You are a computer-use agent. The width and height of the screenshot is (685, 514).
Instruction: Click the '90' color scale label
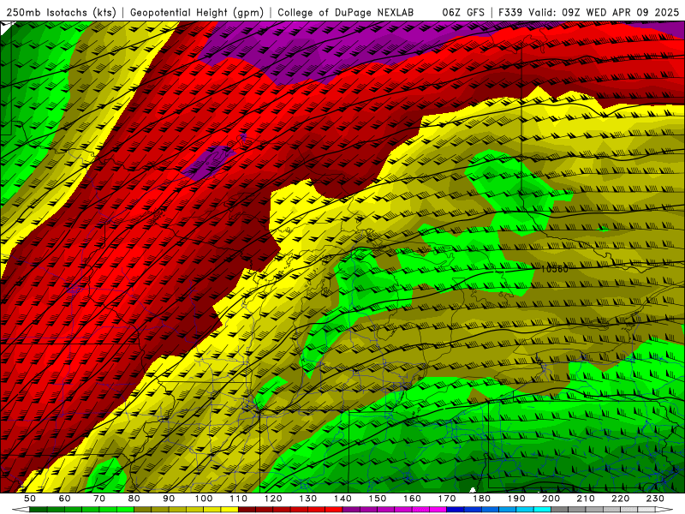(169, 499)
